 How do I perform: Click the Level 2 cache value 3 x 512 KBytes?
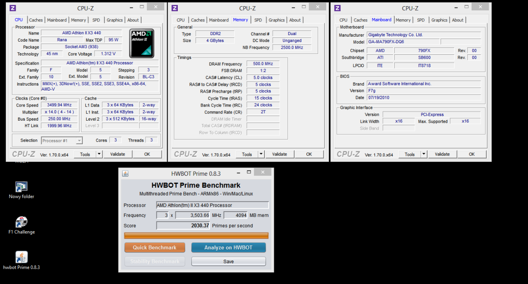[x=120, y=119]
